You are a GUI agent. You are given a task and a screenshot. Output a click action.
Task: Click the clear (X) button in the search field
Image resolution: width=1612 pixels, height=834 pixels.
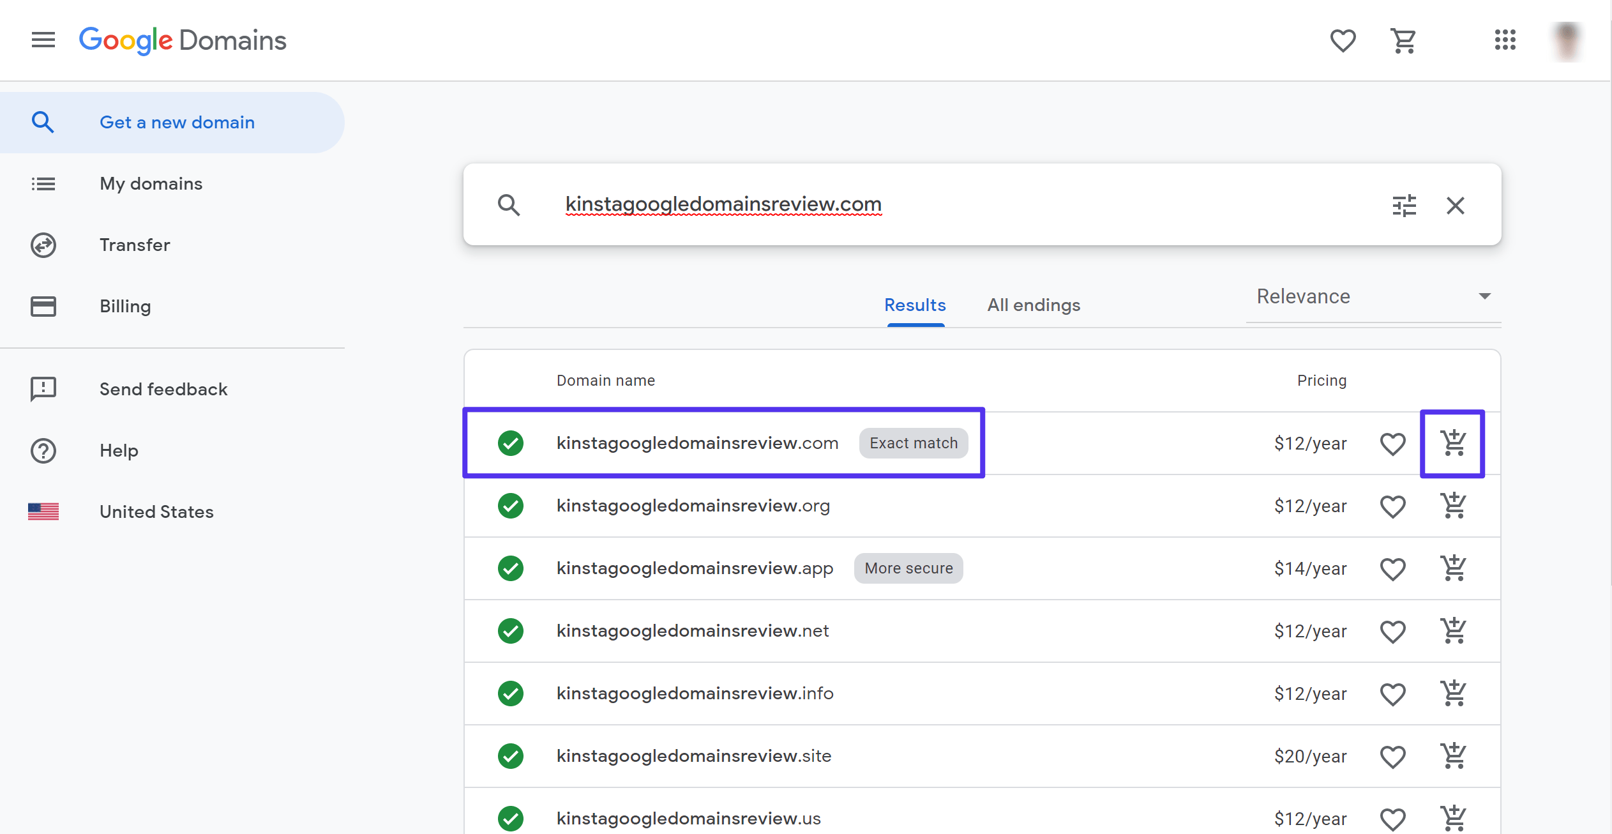point(1457,204)
